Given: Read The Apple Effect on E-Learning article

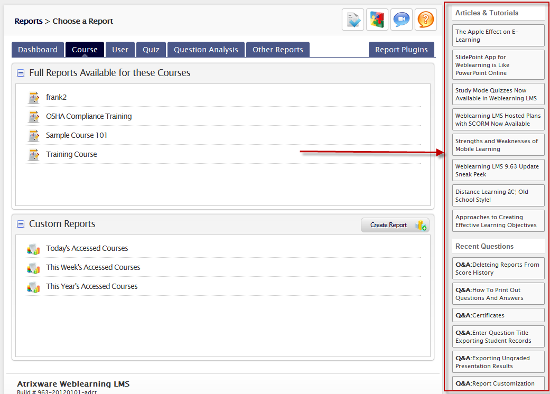Looking at the screenshot, I should point(498,35).
